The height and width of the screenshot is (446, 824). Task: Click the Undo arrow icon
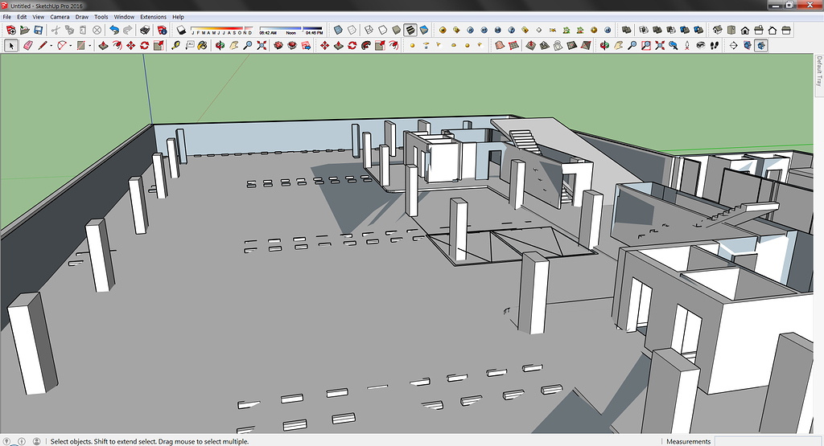pos(113,30)
